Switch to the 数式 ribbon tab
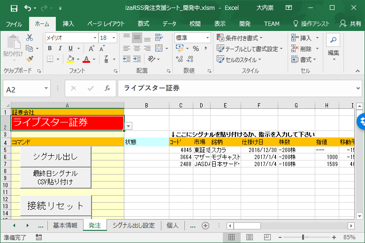 point(144,24)
